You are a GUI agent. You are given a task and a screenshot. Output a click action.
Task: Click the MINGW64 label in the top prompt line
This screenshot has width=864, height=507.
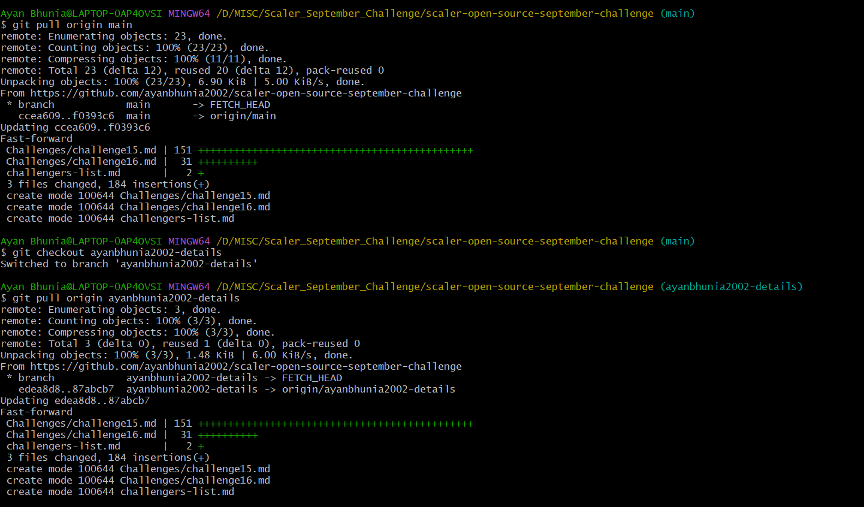click(x=189, y=13)
